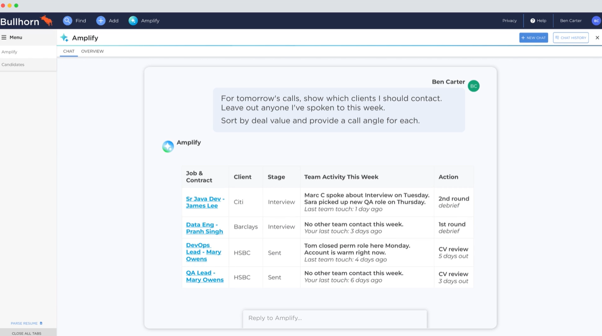Click the green BC avatar in chat
The height and width of the screenshot is (336, 602).
click(x=474, y=86)
